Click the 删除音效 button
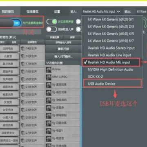147x147 pixels. [x=32, y=42]
